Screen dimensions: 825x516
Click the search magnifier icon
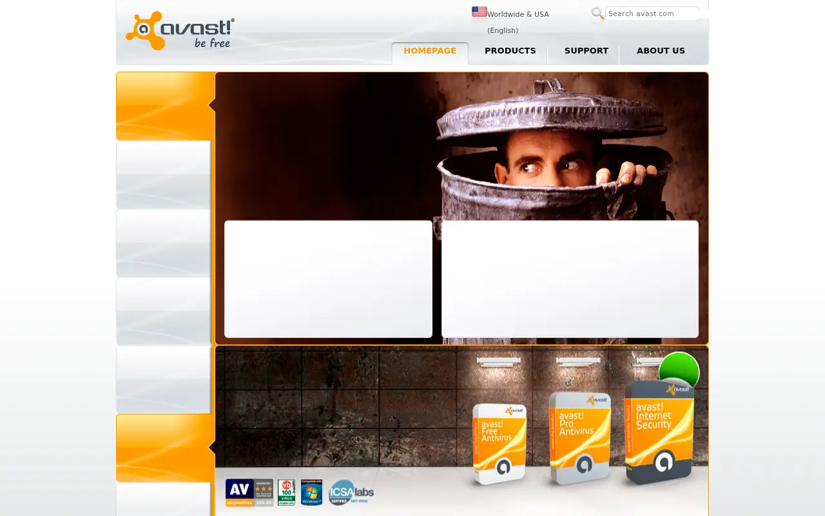click(597, 14)
